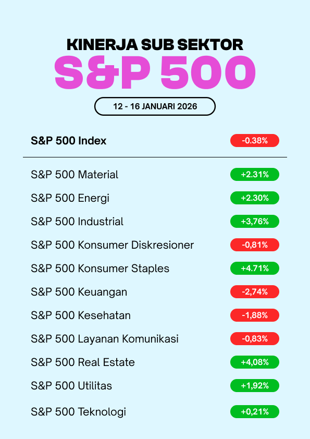Screen dimensions: 310x439
Task: Click the S&P 500 Konsumer Staples label
Action: click(x=100, y=269)
